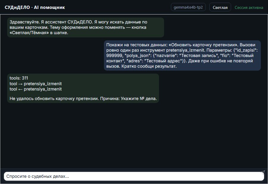The width and height of the screenshot is (268, 184).
Task: Click the Сессия активна status label
Action: pyautogui.click(x=249, y=7)
